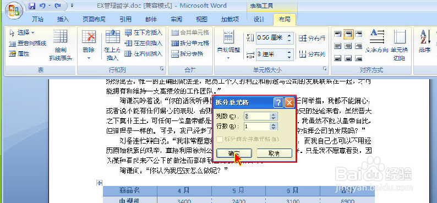Set alignment to middle left
The image size is (437, 203).
pos(338,46)
